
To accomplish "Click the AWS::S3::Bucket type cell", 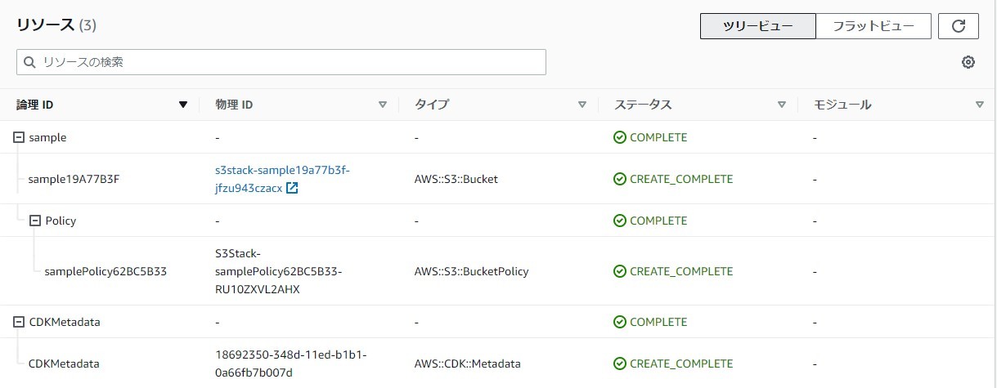I will click(x=456, y=179).
